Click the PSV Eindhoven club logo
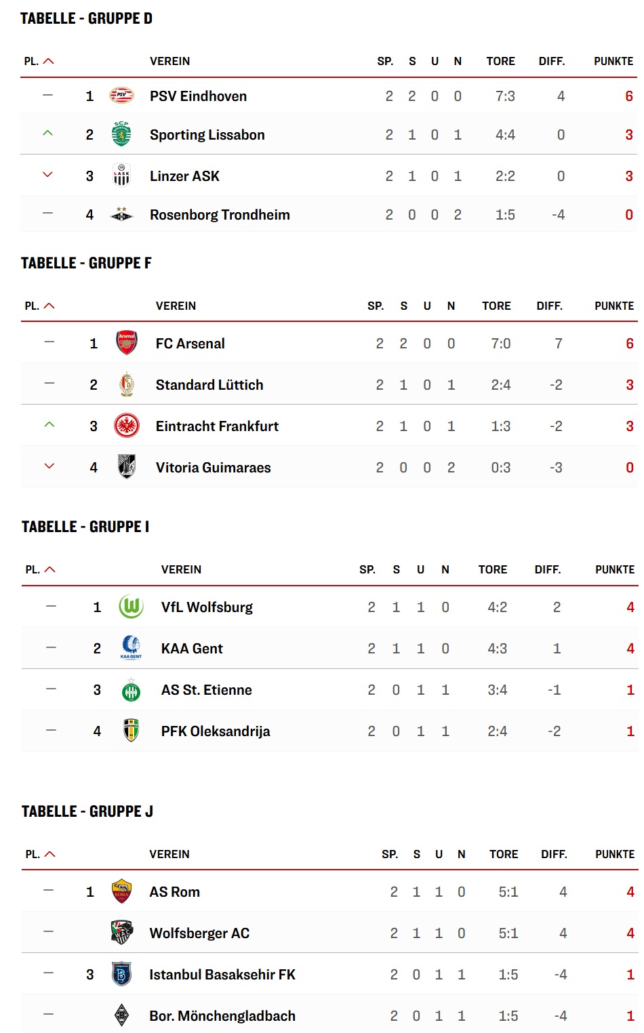Screen dimensions: 644x1033 click(121, 96)
